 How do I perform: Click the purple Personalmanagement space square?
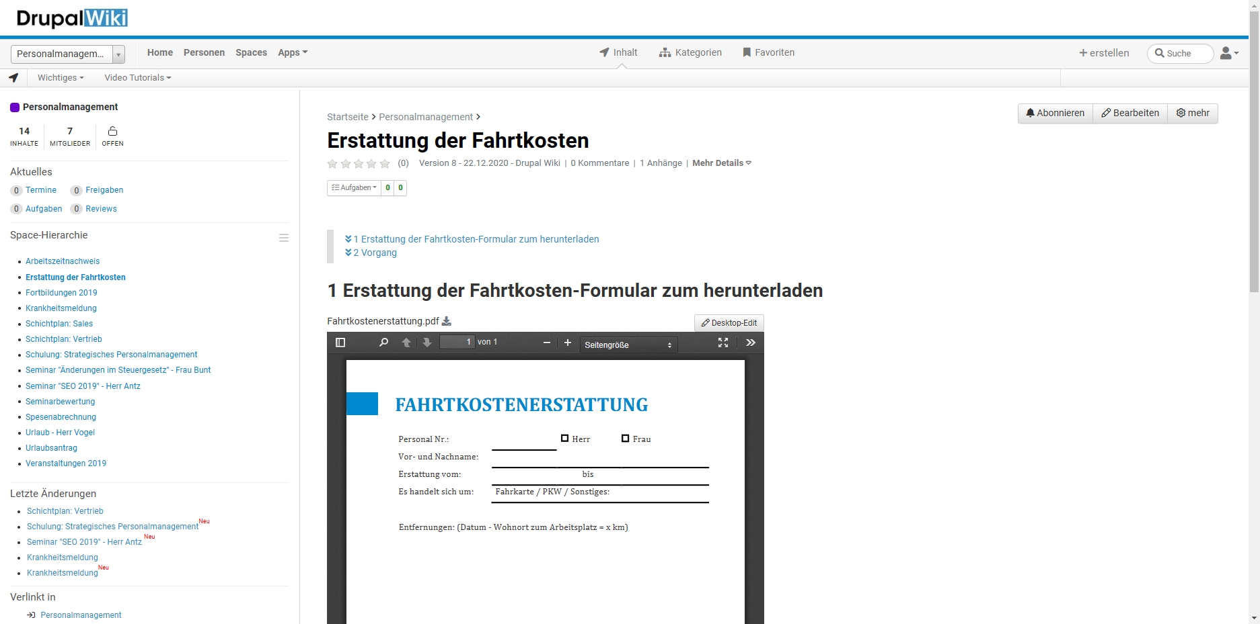tap(15, 107)
